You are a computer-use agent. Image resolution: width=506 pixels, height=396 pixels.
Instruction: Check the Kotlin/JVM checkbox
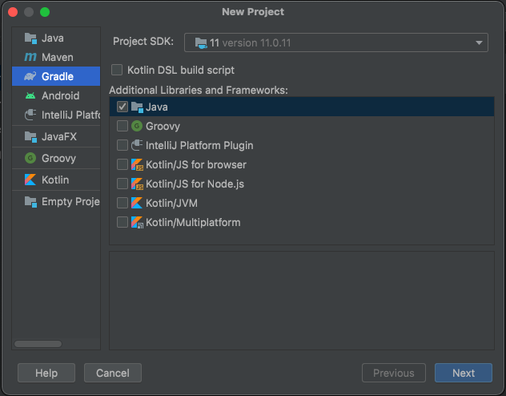tap(122, 203)
